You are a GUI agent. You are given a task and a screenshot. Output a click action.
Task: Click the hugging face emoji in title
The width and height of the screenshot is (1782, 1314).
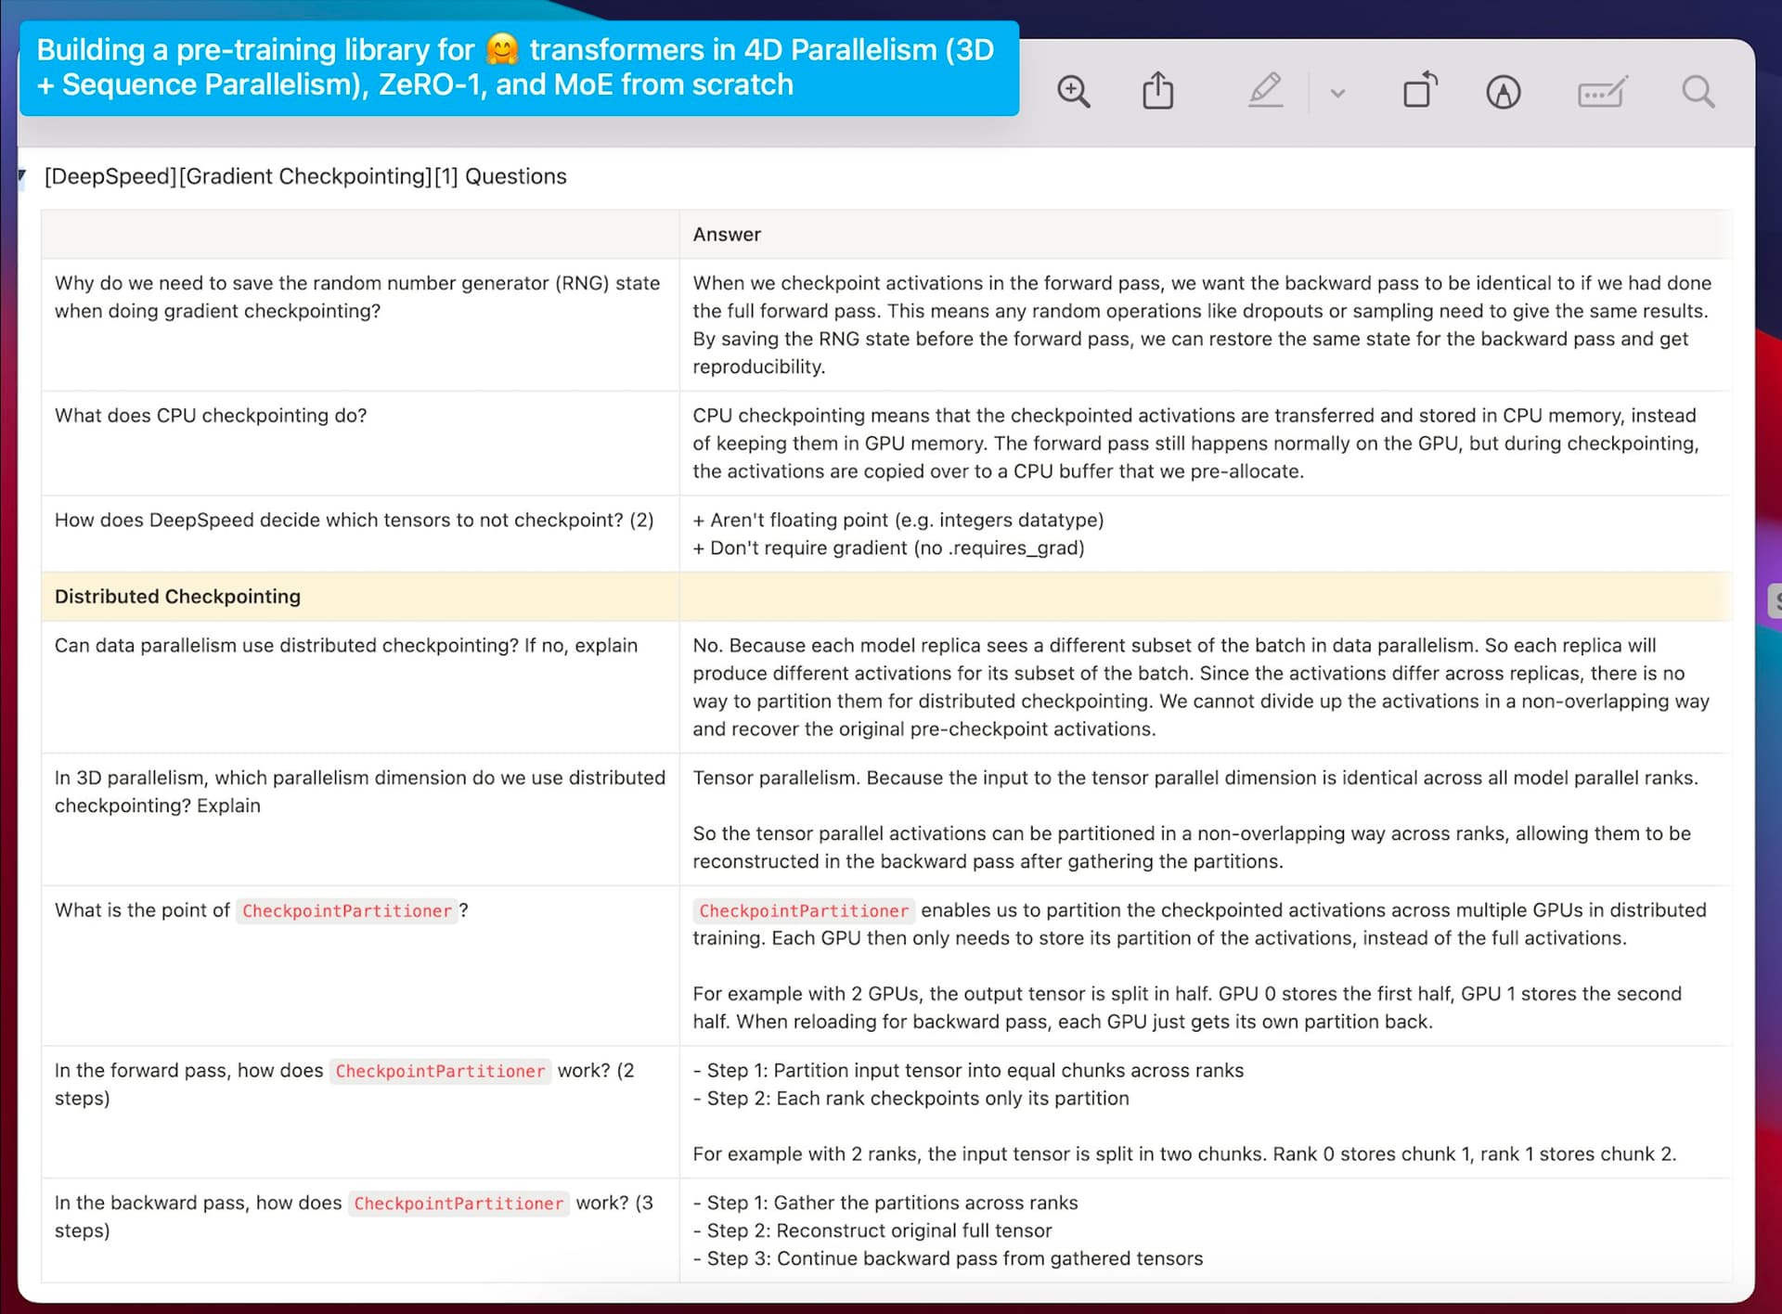(x=501, y=49)
